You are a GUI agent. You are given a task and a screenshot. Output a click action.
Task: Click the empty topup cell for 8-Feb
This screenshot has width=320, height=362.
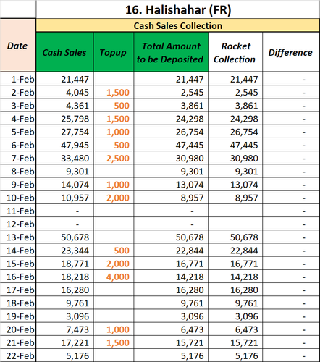[114, 172]
